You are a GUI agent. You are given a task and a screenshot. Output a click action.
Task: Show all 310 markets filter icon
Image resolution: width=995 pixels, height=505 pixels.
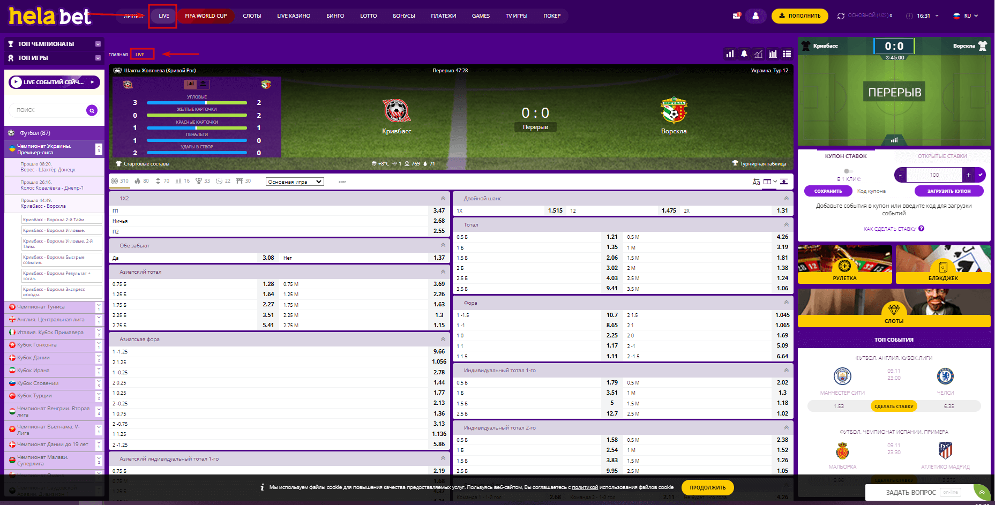click(119, 181)
